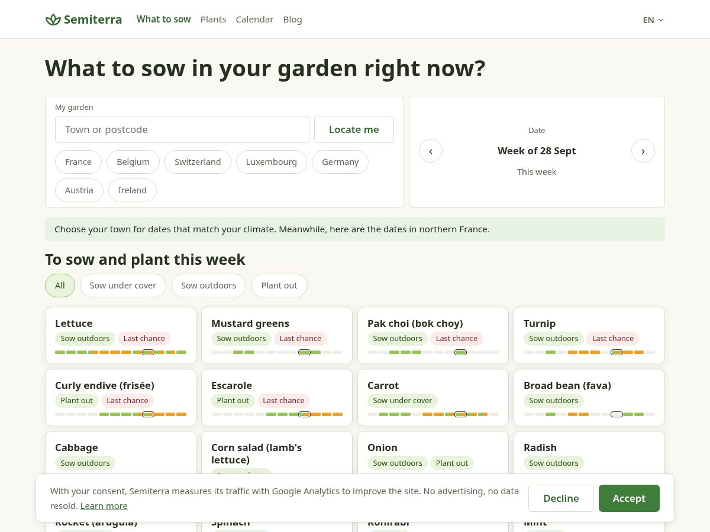The width and height of the screenshot is (710, 532).
Task: Select Germany country chip
Action: pos(340,162)
